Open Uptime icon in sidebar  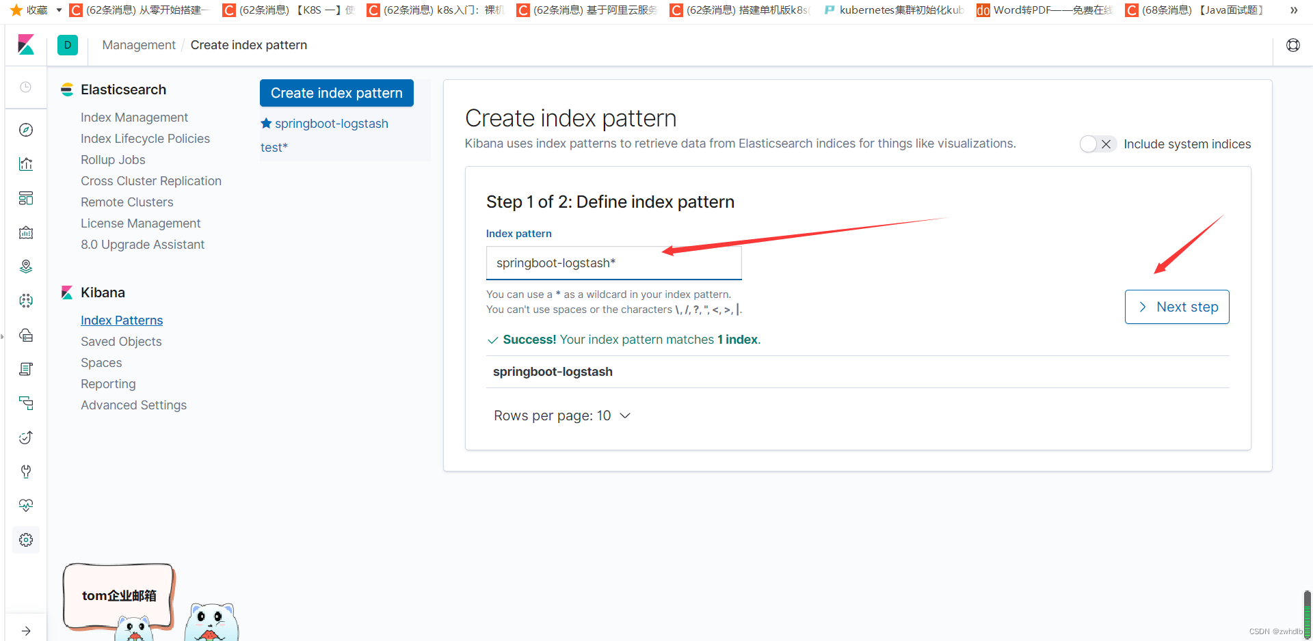(x=26, y=437)
